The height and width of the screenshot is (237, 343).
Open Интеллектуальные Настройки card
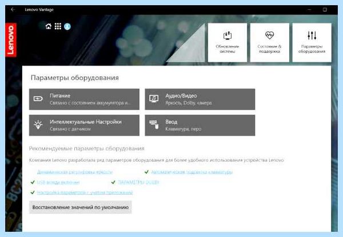(x=84, y=125)
